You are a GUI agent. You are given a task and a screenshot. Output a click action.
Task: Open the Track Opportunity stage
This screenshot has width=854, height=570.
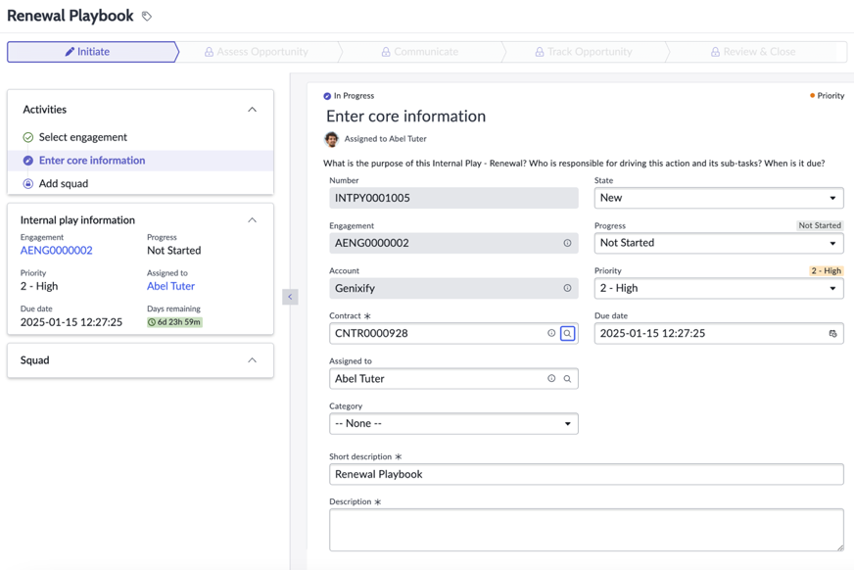click(x=584, y=52)
